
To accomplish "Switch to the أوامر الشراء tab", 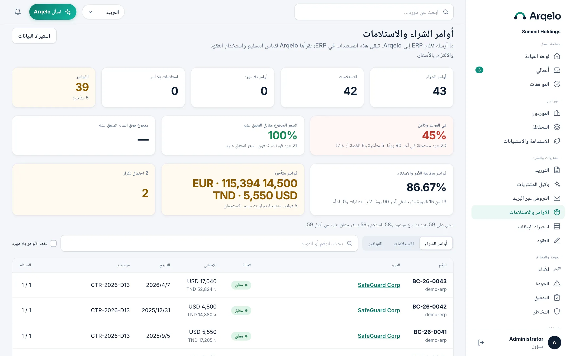I will click(436, 243).
